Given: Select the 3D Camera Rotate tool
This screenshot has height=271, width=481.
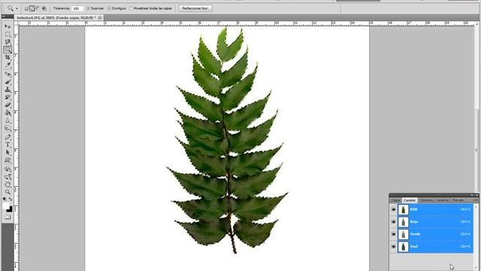Looking at the screenshot, I should click(8, 178).
